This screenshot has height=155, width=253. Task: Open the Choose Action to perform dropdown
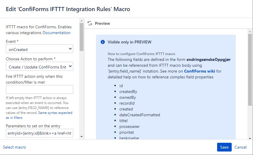point(39,66)
